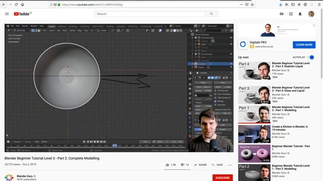Image resolution: width=323 pixels, height=181 pixels.
Task: Click the browser reload button
Action: (16, 5)
